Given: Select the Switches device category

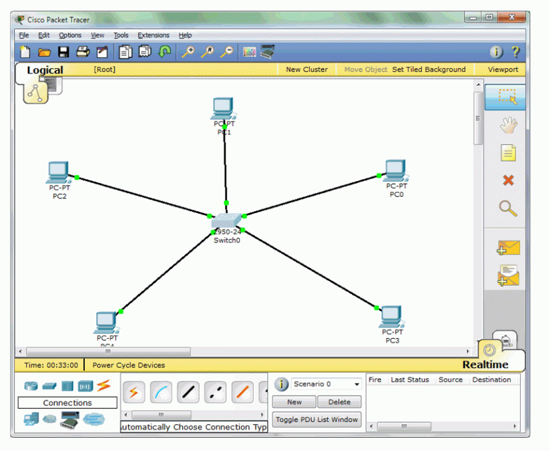Looking at the screenshot, I should [x=49, y=386].
